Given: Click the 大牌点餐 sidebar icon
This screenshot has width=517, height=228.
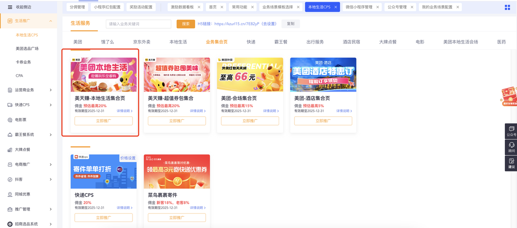Looking at the screenshot, I should coord(10,150).
